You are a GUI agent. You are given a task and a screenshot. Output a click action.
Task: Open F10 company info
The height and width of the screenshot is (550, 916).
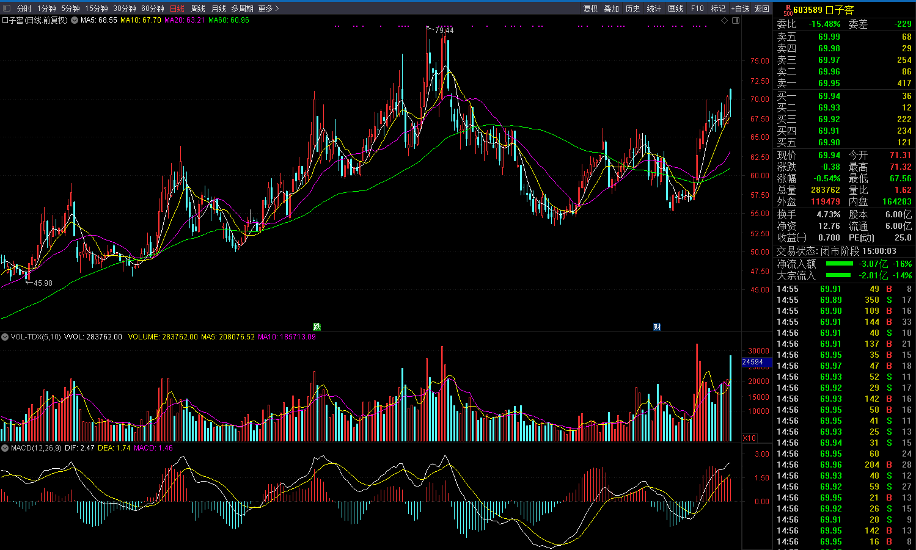tap(697, 9)
